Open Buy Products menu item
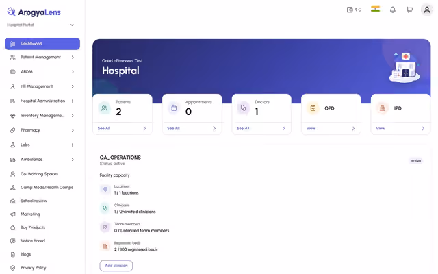This screenshot has width=438, height=274. pyautogui.click(x=42, y=227)
